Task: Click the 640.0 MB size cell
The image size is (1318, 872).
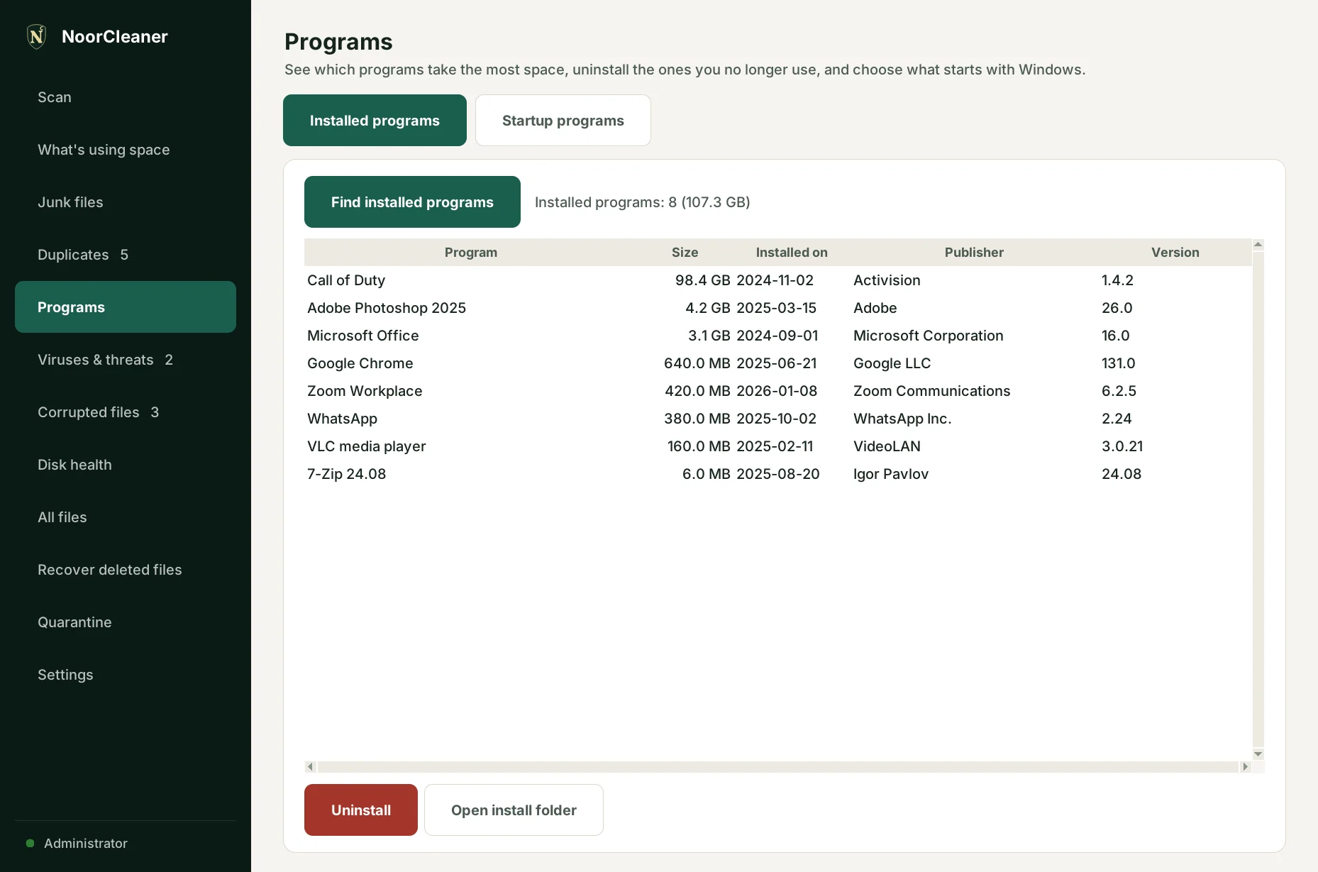Action: tap(697, 363)
